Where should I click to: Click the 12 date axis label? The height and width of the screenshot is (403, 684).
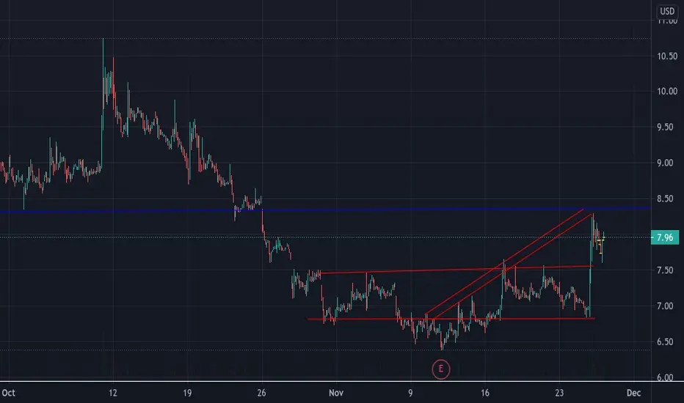[x=113, y=393]
